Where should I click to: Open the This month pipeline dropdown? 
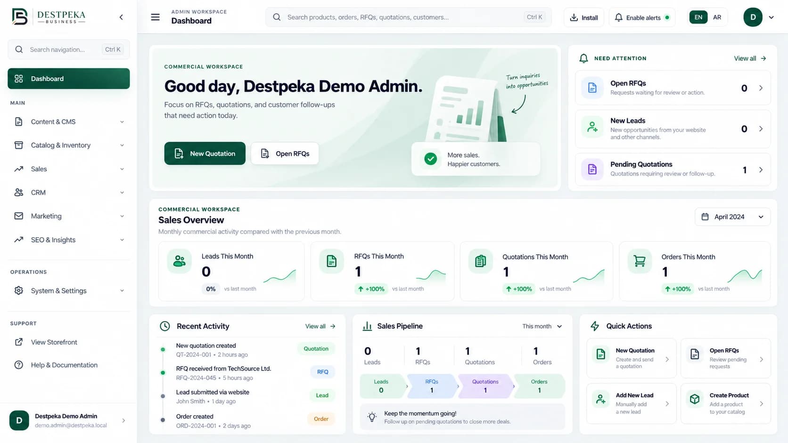tap(542, 326)
